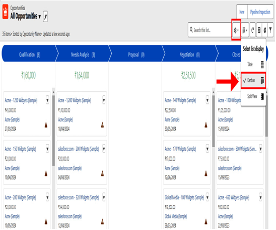Image resolution: width=276 pixels, height=230 pixels.
Task: Choose the Split View display option
Action: coord(253,96)
